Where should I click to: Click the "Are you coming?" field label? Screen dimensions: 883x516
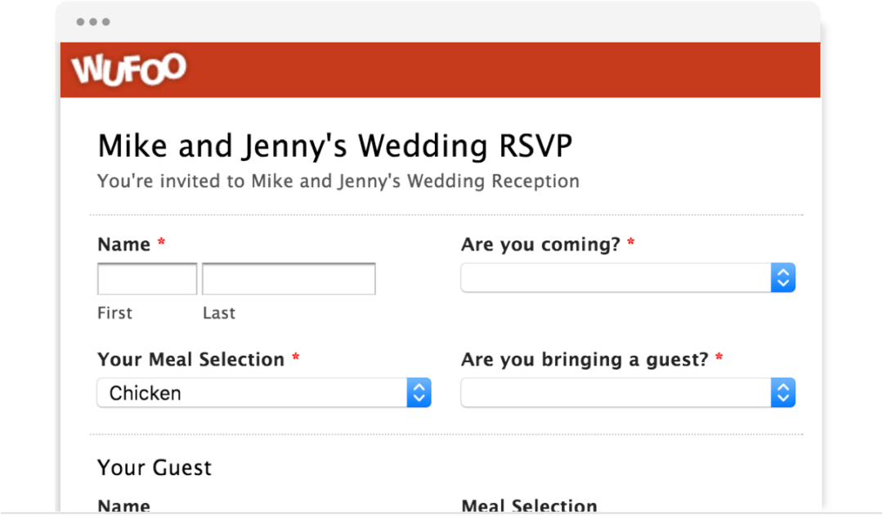click(x=540, y=245)
